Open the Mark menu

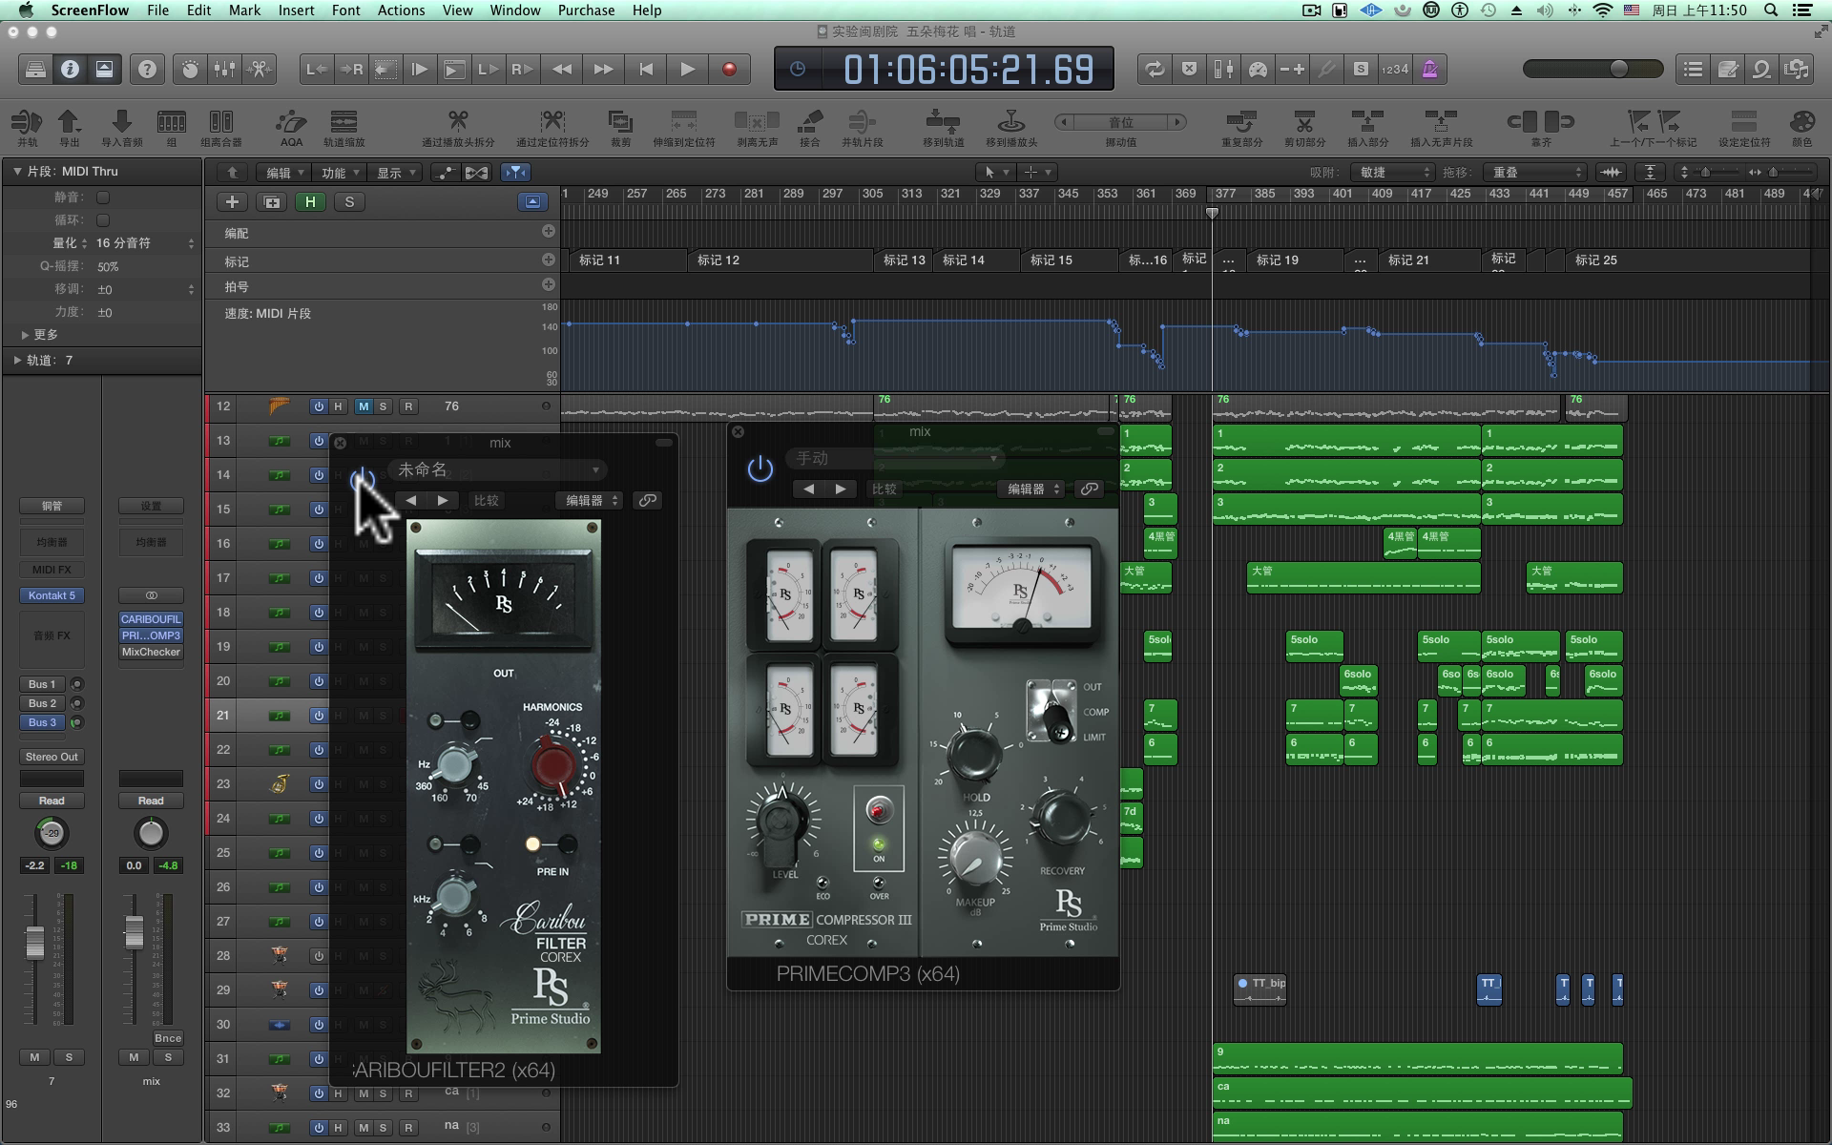point(244,10)
